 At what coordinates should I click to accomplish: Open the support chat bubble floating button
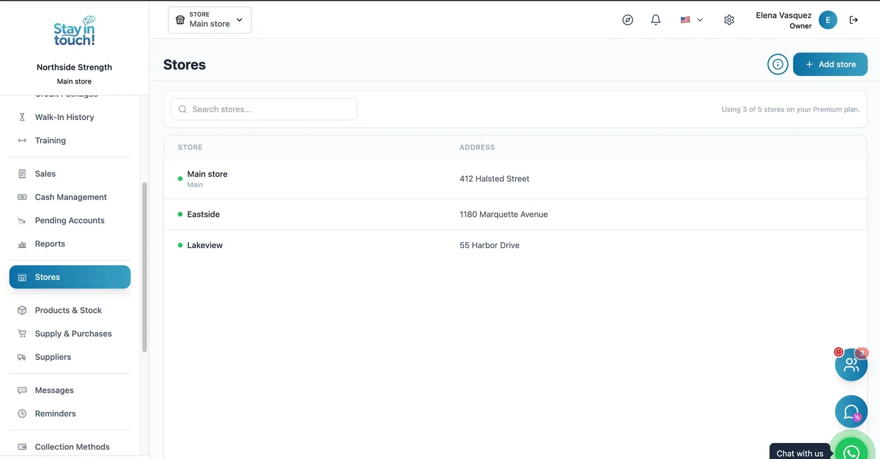pyautogui.click(x=851, y=412)
